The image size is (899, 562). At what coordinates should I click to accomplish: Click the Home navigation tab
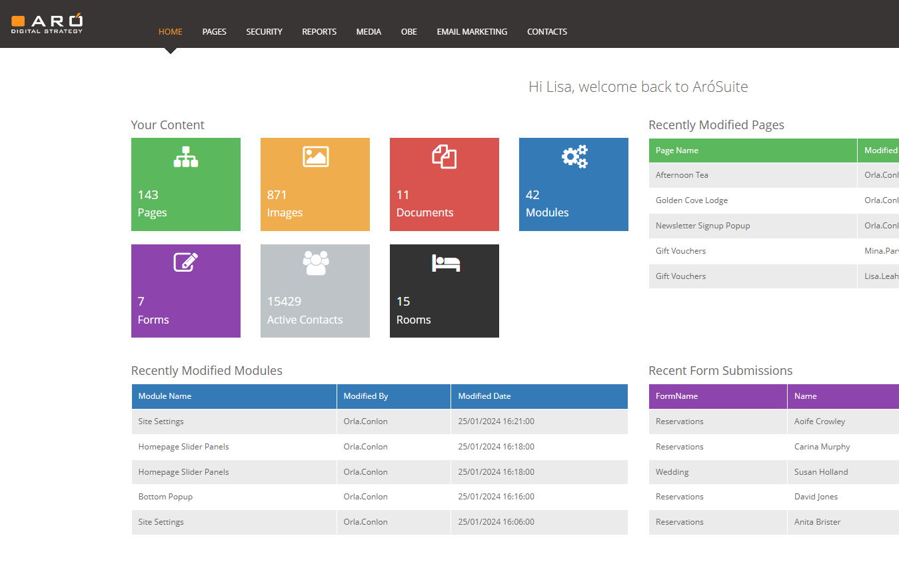170,31
